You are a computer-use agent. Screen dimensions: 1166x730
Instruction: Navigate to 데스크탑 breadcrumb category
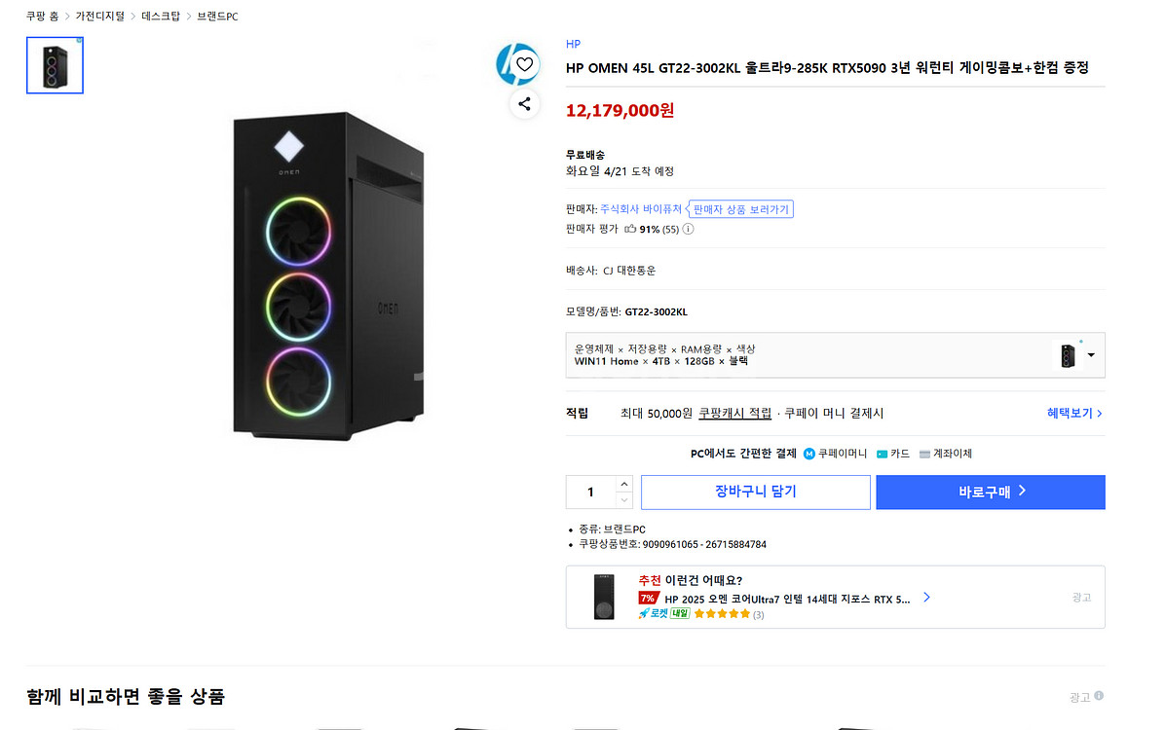[x=161, y=17]
